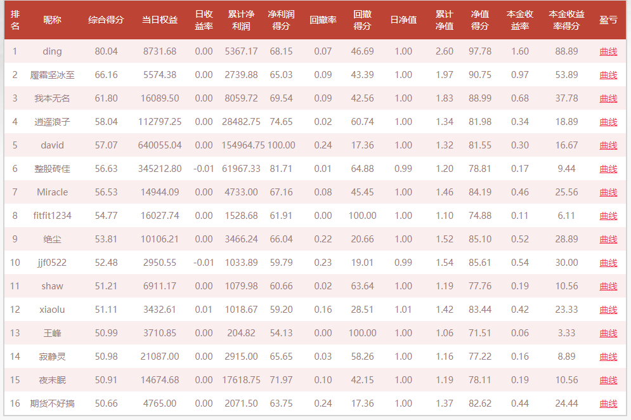The image size is (631, 420).
Task: Select the 本金收益率得分 column header
Action: pyautogui.click(x=566, y=20)
